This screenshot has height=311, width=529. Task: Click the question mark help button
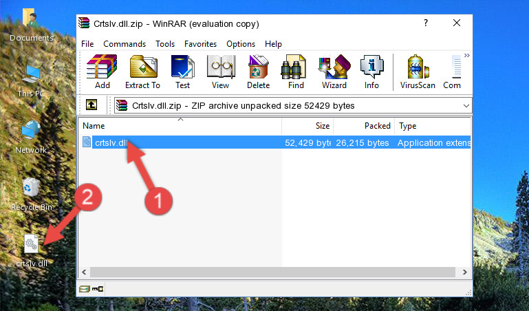(426, 23)
